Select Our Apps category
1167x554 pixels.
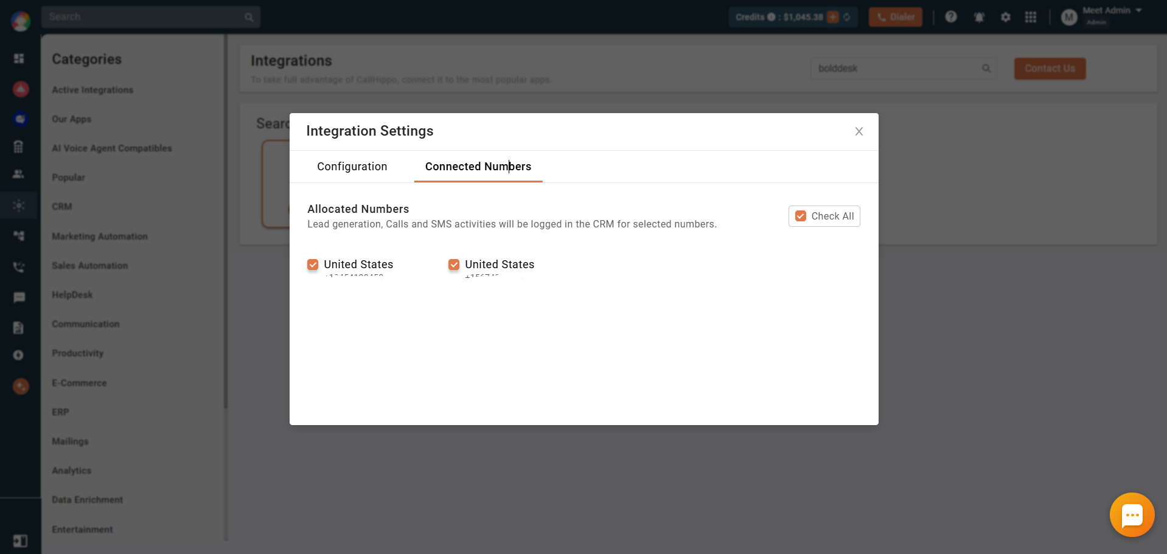[x=71, y=119]
